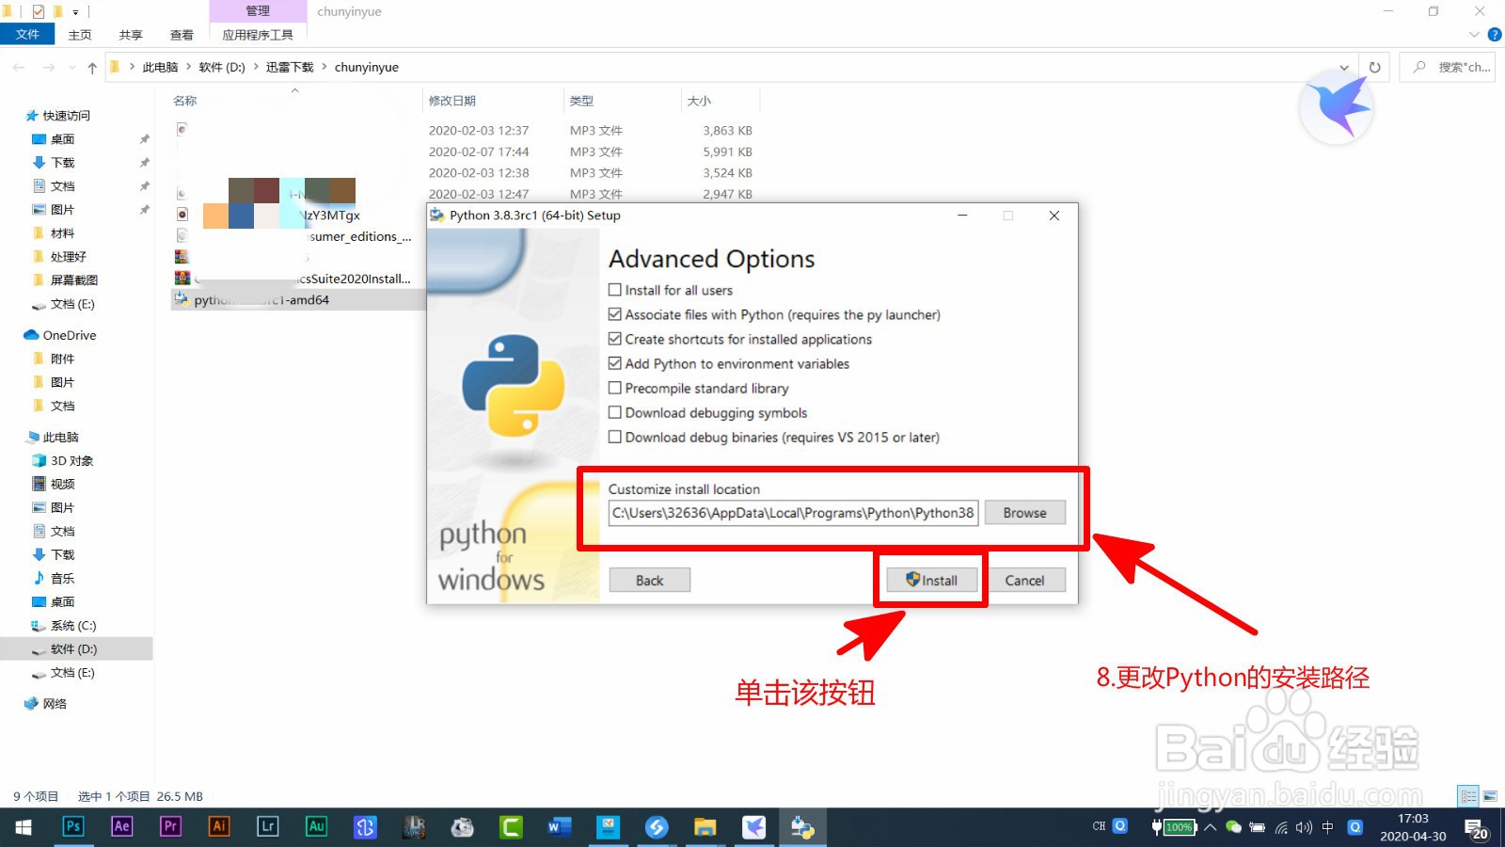Open the Xunlei blue bird taskbar icon

pos(753,827)
